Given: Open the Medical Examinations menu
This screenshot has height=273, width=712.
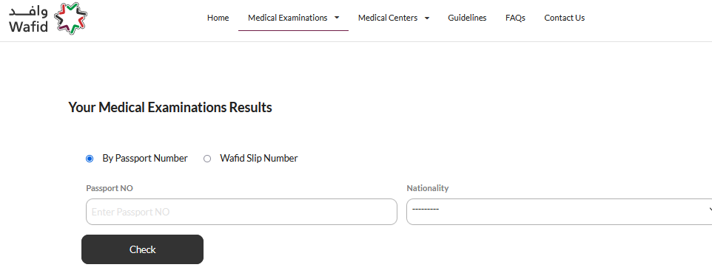Looking at the screenshot, I should click(x=287, y=18).
